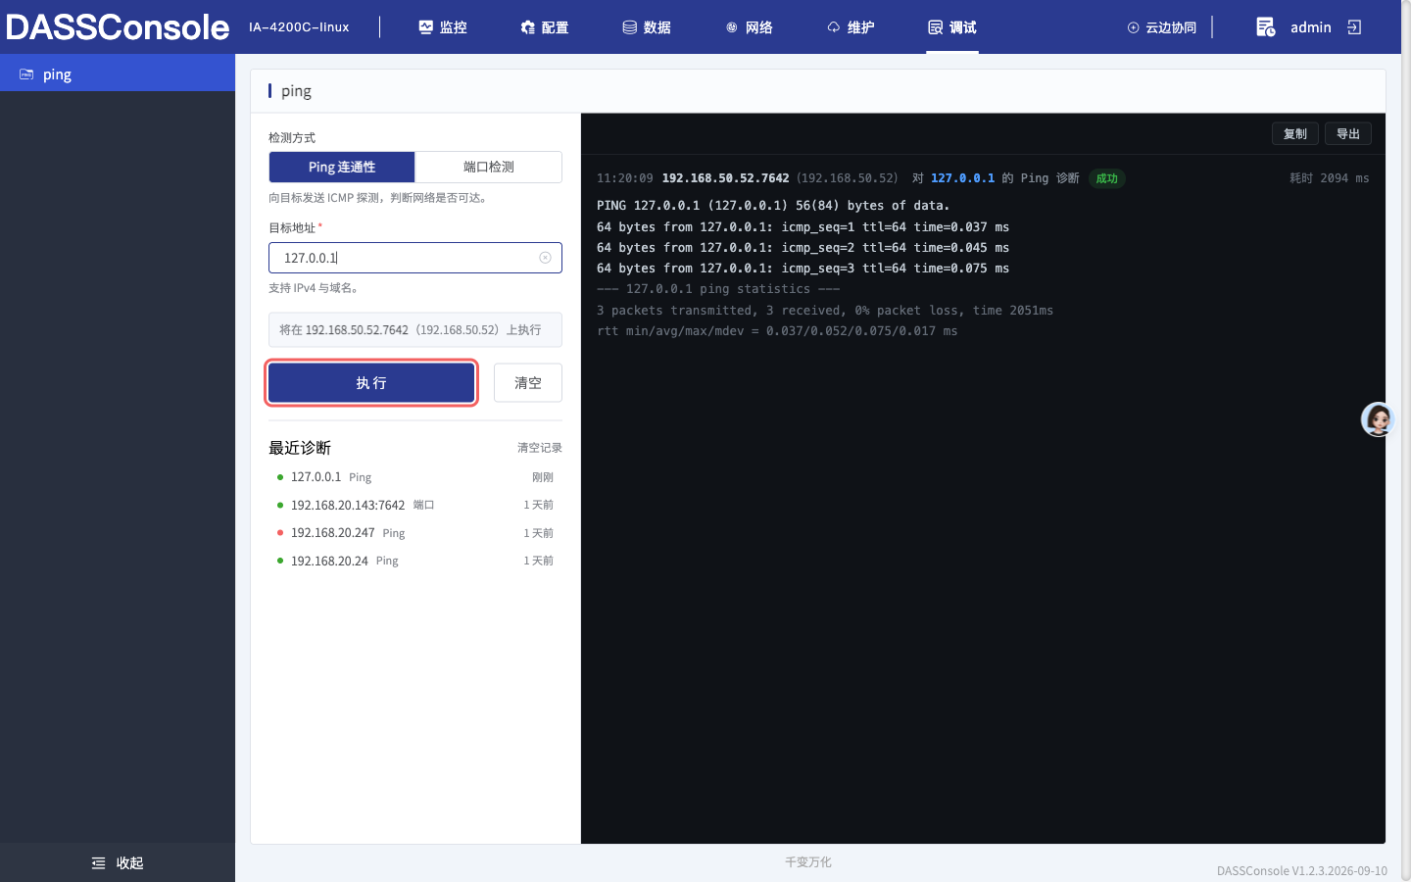
Task: Click the 配置 gear icon
Action: [x=528, y=27]
